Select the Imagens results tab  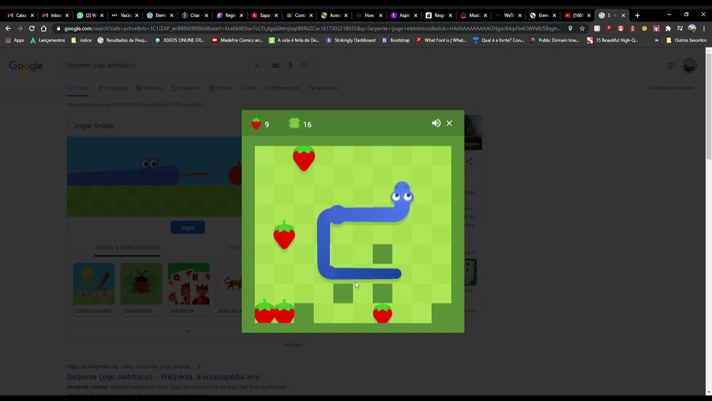pyautogui.click(x=186, y=88)
